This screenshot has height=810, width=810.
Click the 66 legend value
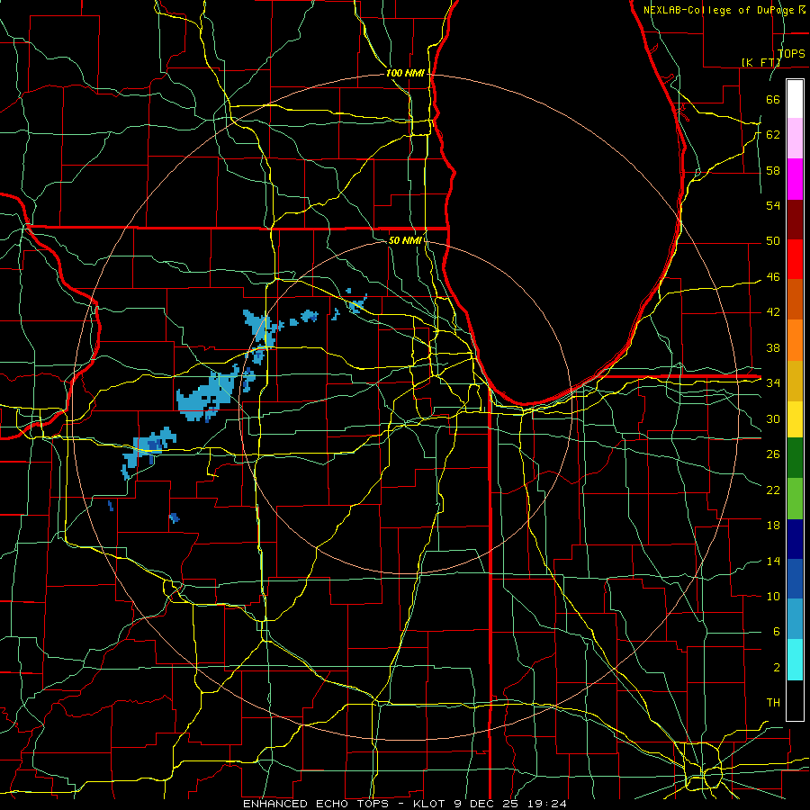(x=773, y=99)
